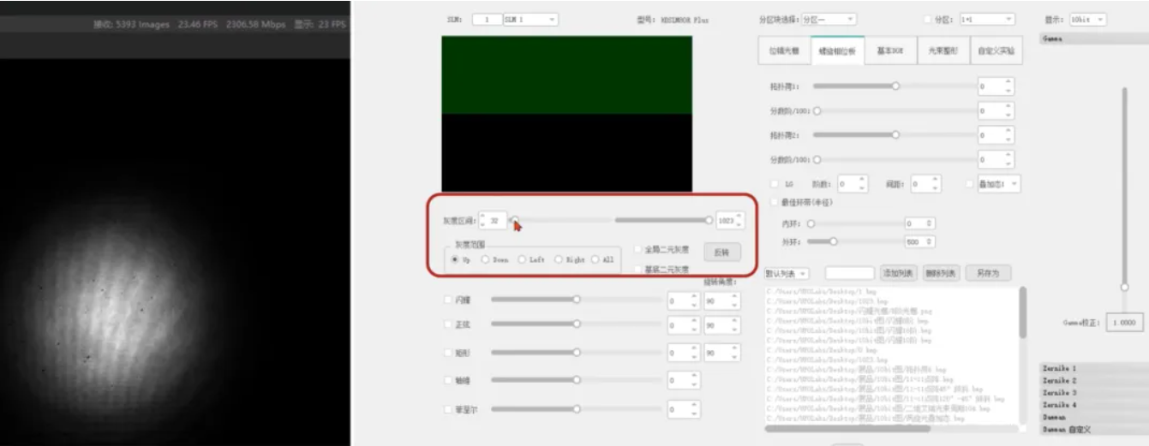Open the 显示 10bit dropdown
The image size is (1149, 446).
click(1086, 19)
